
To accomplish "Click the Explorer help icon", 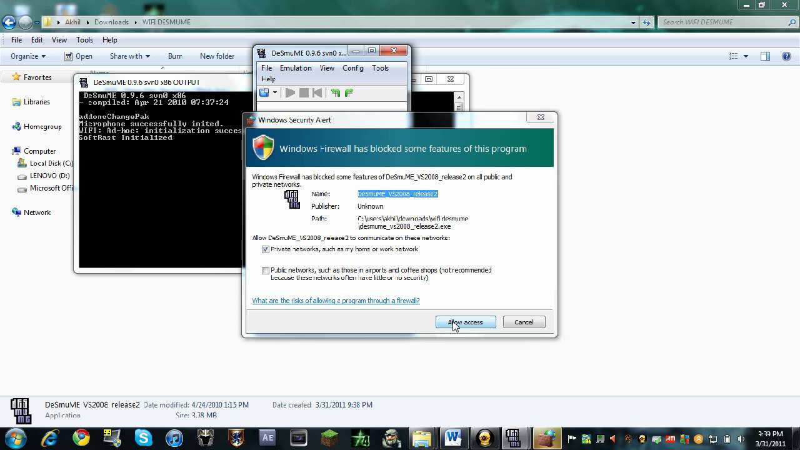I will pyautogui.click(x=787, y=56).
